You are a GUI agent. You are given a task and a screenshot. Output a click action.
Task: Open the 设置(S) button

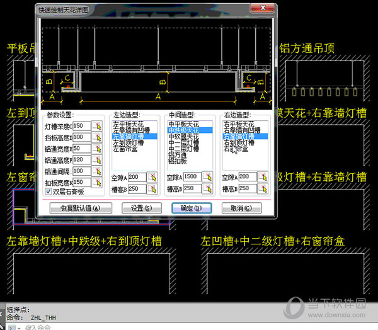tap(142, 208)
